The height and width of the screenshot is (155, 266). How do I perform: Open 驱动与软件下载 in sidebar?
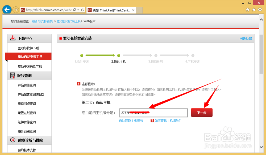(x=28, y=48)
